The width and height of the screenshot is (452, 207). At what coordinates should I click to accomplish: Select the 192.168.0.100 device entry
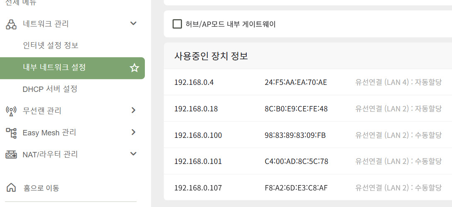pyautogui.click(x=308, y=135)
